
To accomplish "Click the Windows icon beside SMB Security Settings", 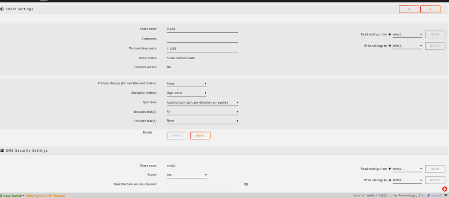I will click(2, 150).
